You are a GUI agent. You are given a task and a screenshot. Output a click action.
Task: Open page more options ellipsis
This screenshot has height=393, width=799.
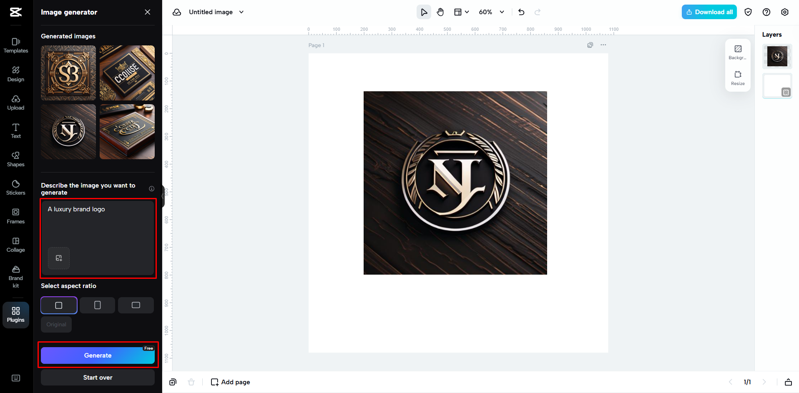(x=603, y=45)
